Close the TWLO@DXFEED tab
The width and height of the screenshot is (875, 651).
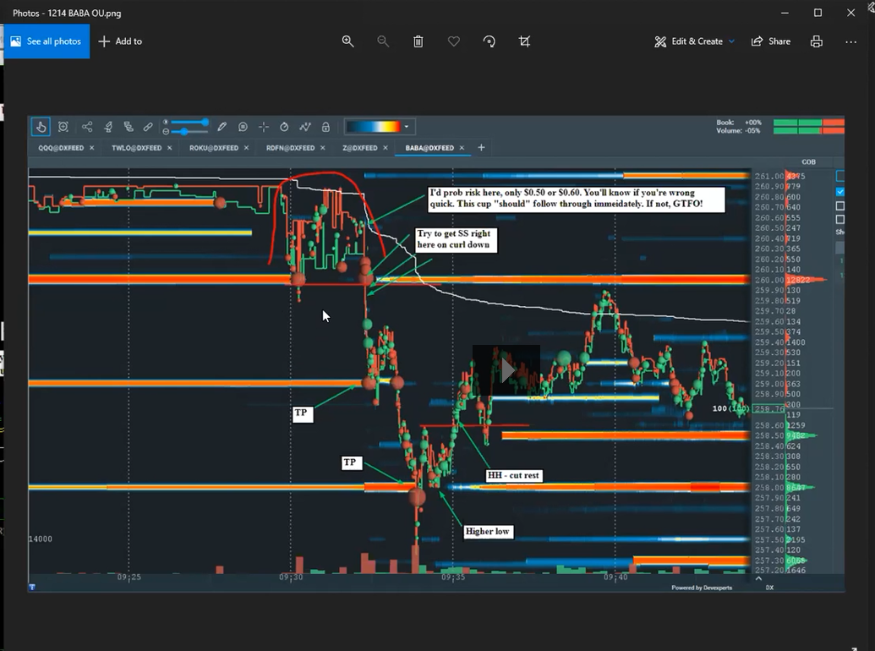point(169,148)
